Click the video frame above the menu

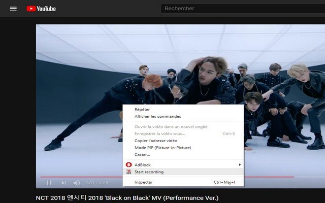point(181,64)
